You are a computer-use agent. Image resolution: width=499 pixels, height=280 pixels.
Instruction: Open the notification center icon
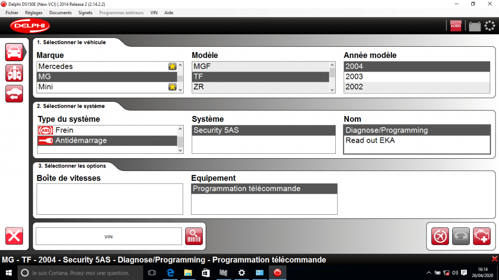464,273
